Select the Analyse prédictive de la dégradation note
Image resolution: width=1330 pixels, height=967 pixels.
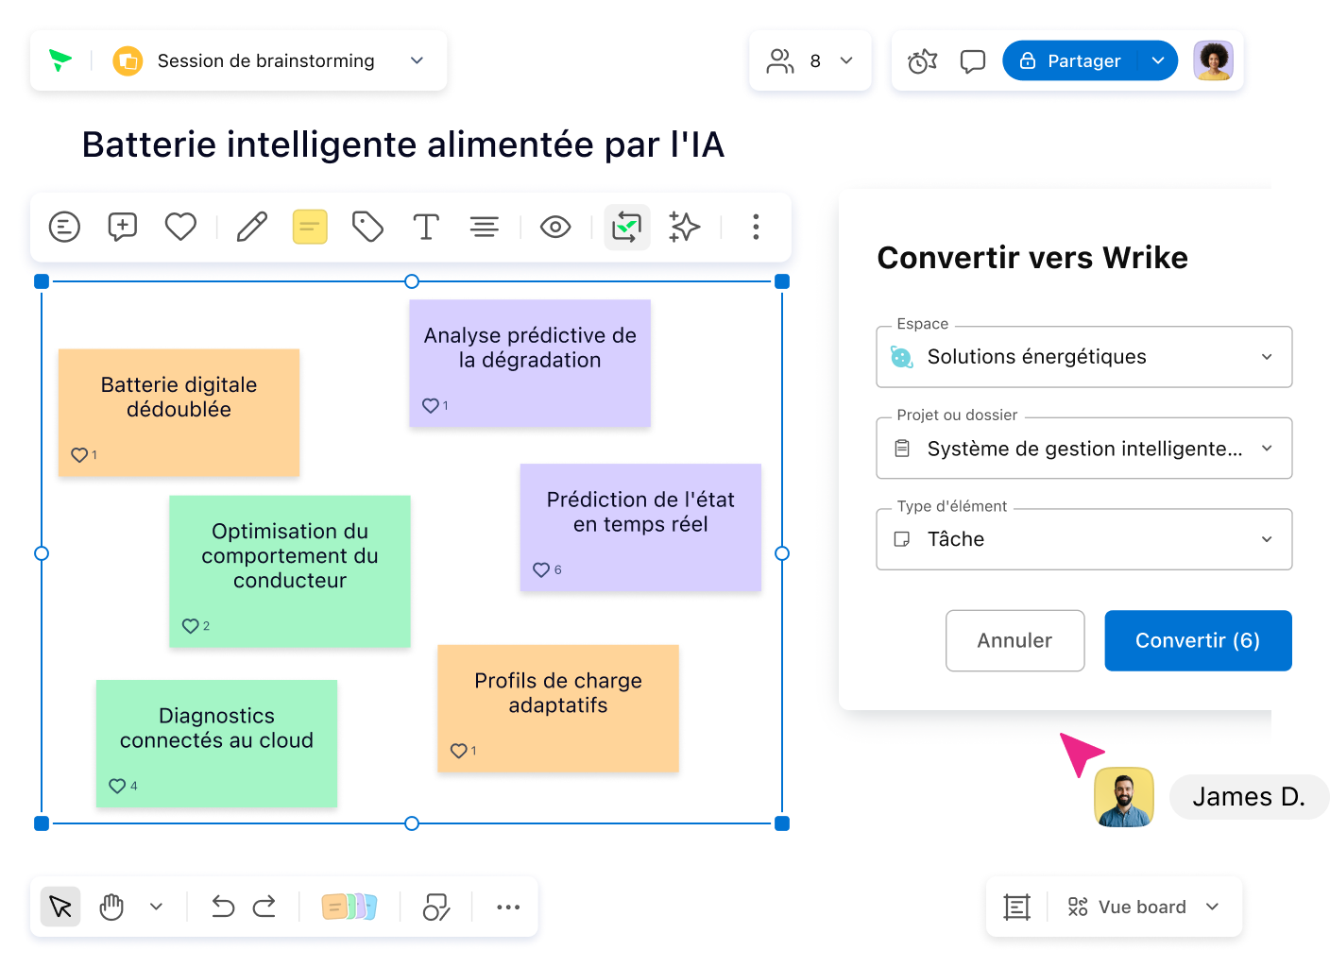tap(530, 364)
